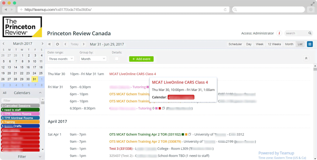317x160 pixels.
Task: Click Powered by Teamup link
Action: (x=276, y=153)
